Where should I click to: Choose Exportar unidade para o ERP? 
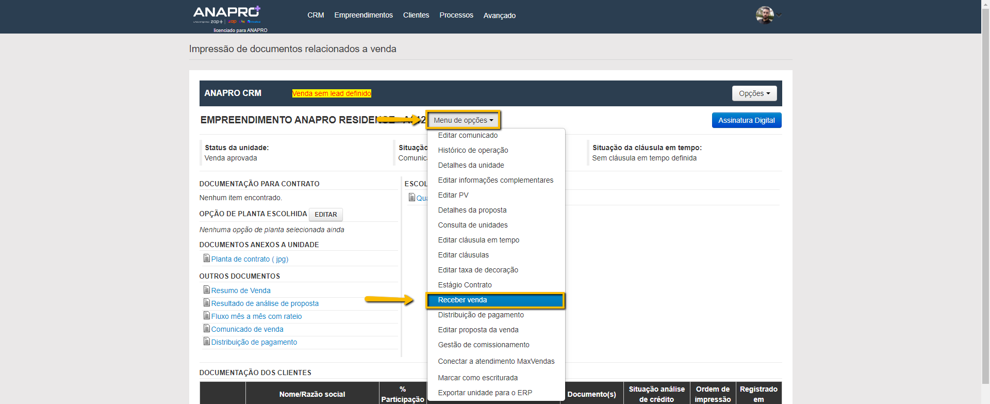(x=485, y=393)
